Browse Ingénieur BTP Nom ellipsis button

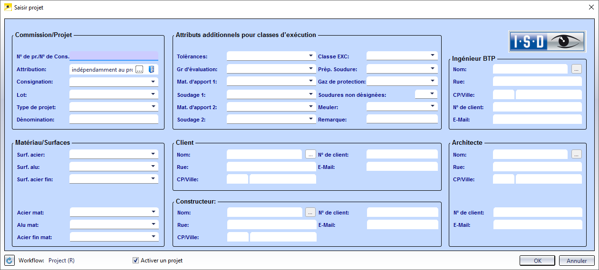(x=576, y=69)
